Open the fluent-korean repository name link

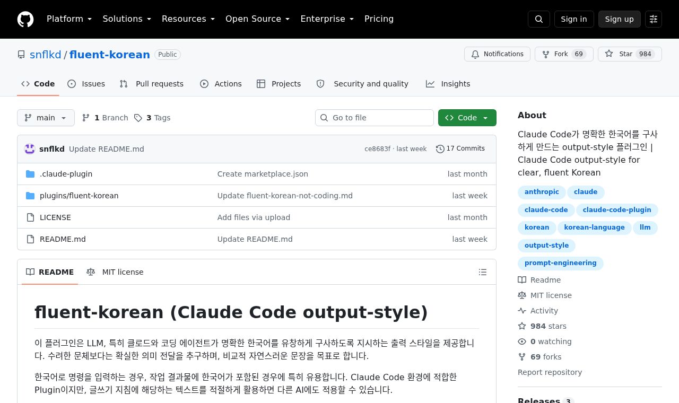110,55
